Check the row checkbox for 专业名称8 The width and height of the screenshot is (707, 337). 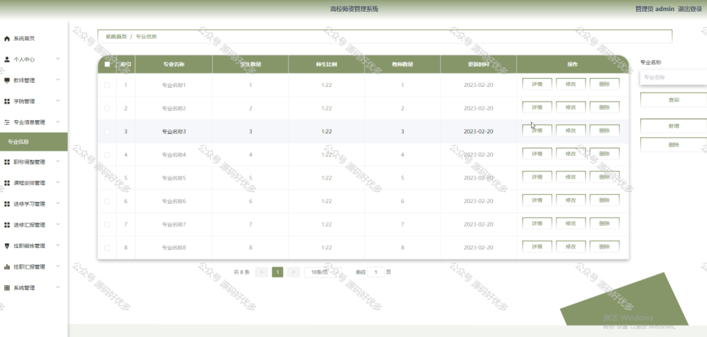point(107,248)
